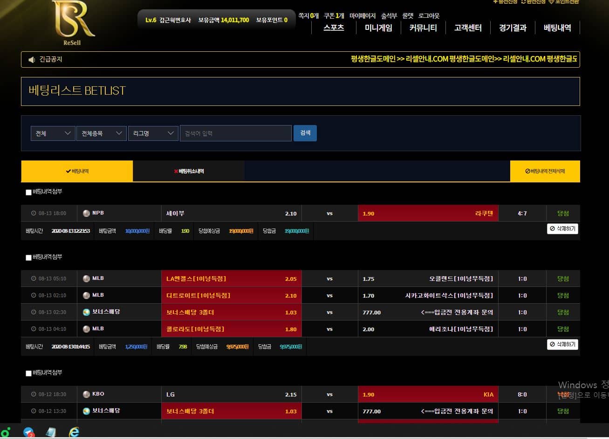Click the 보유금액 14,011,700 balance

224,20
